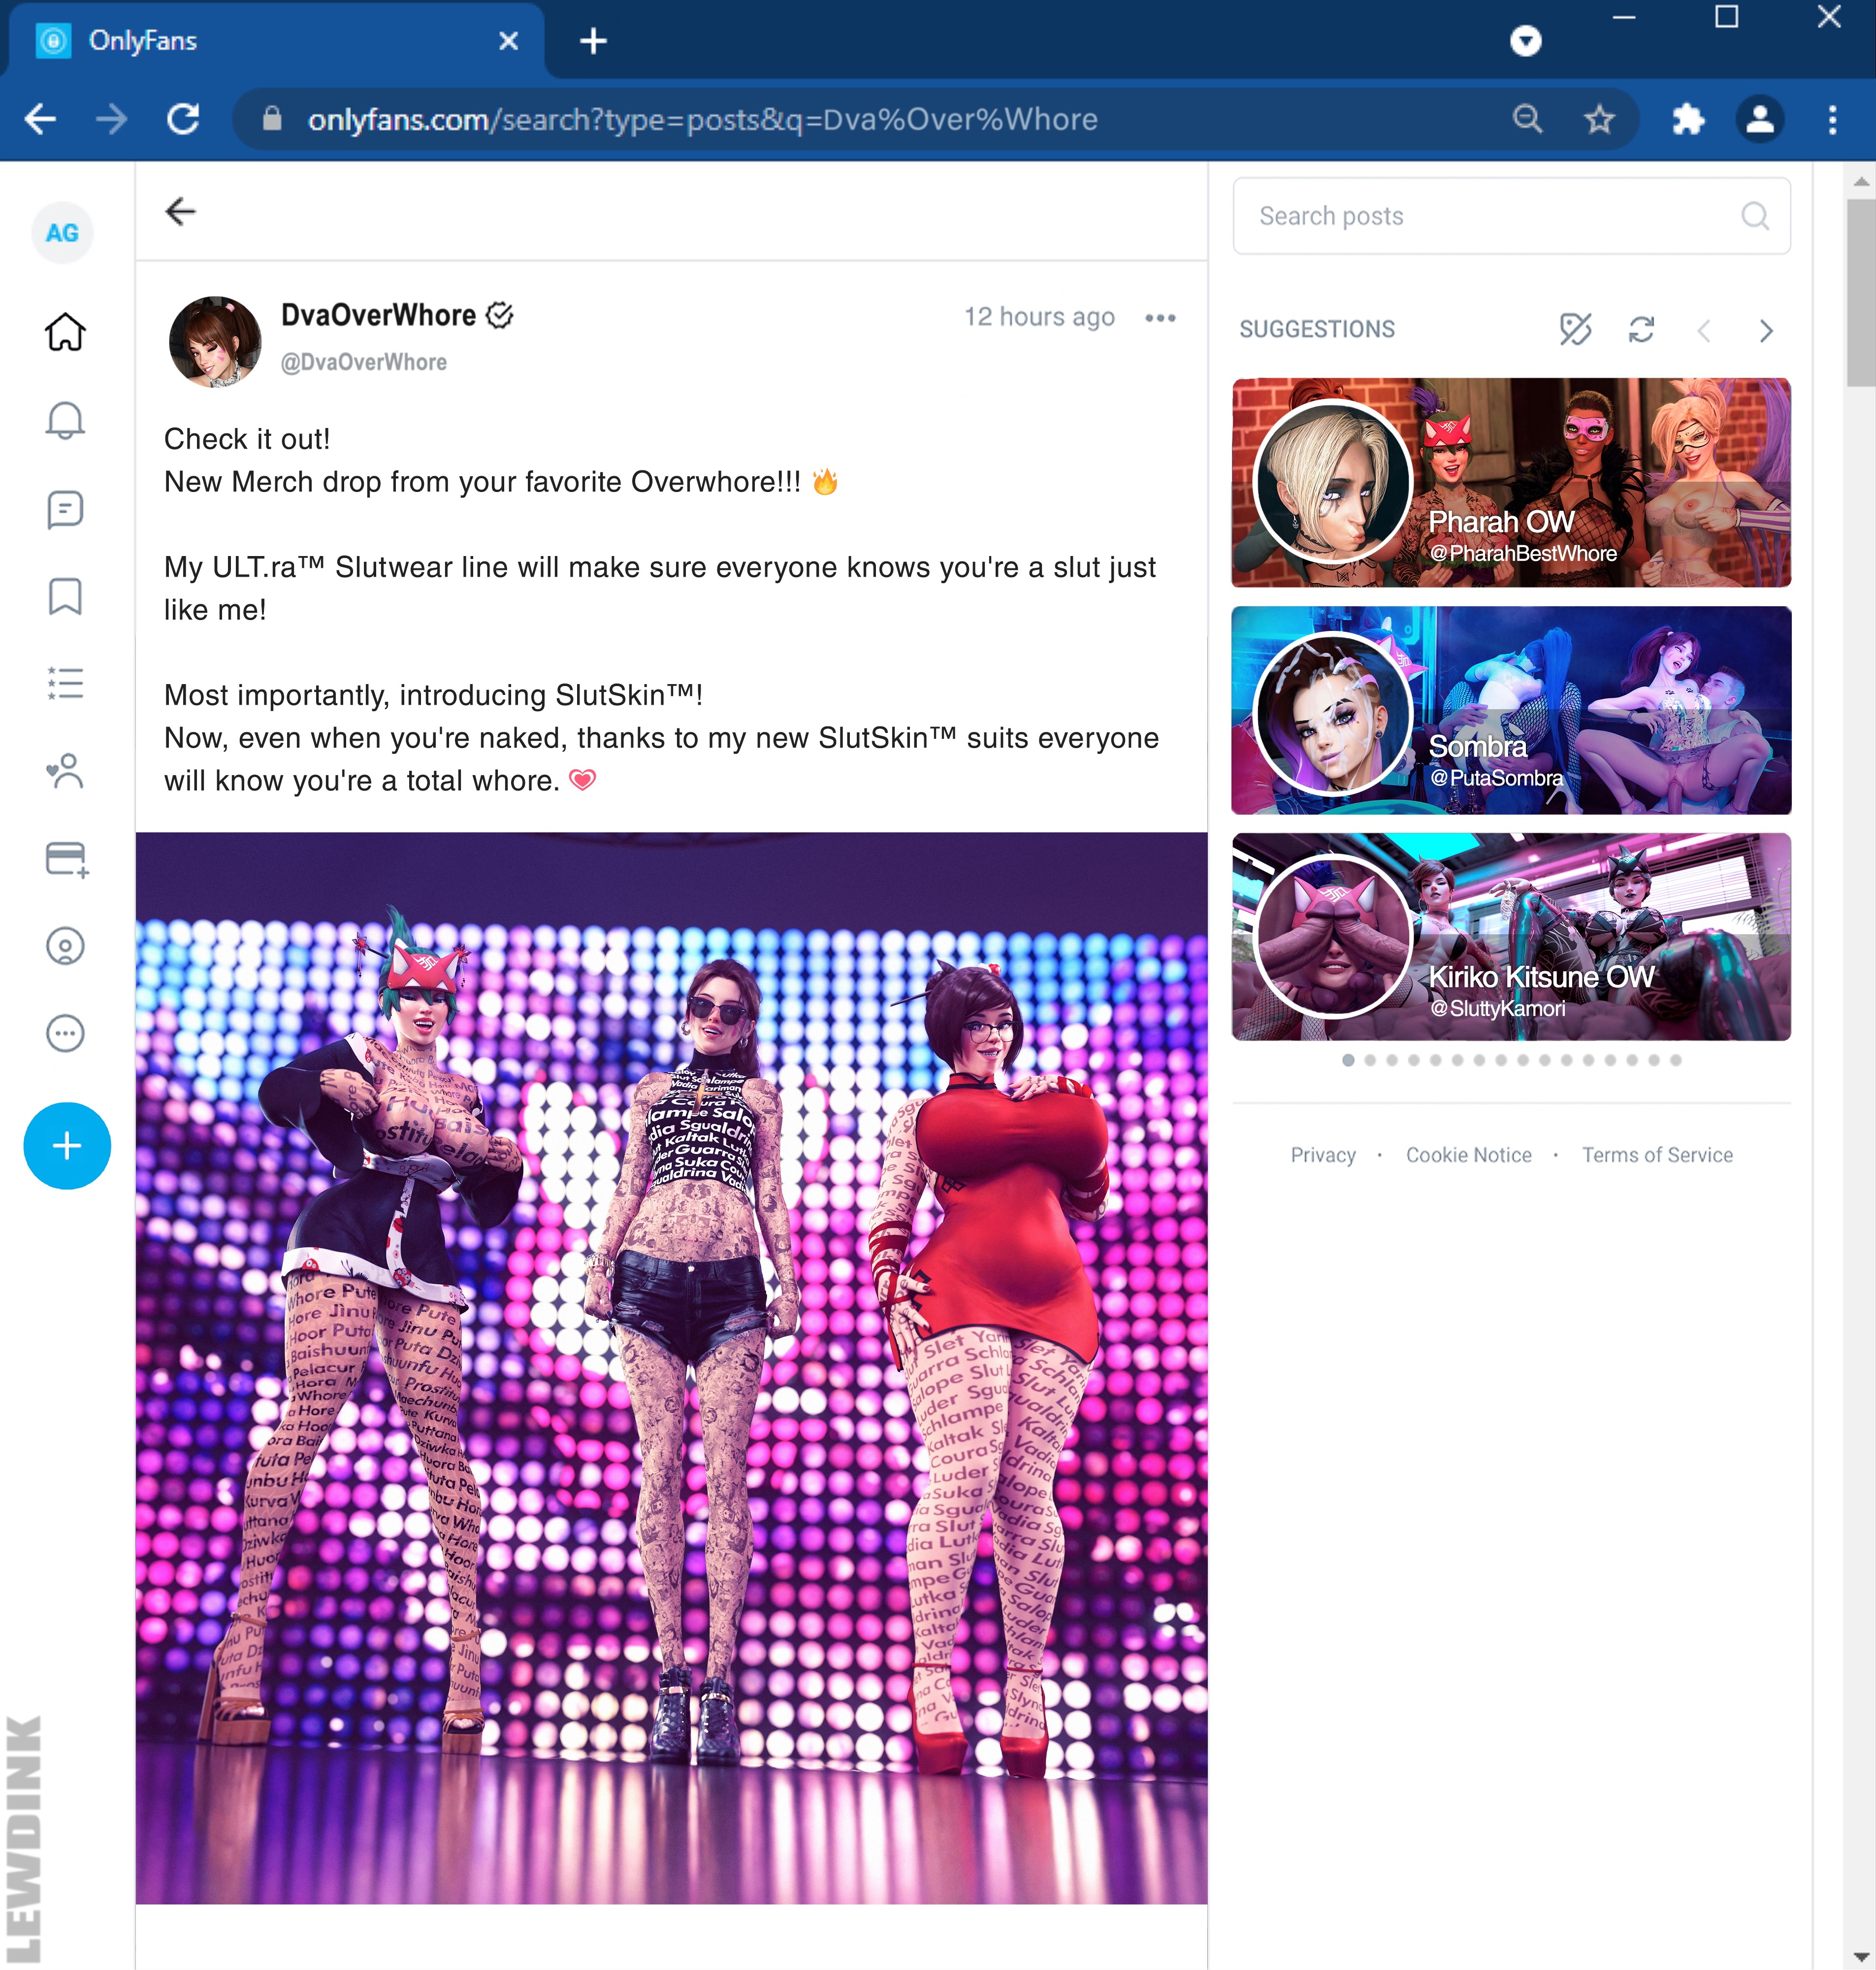Open the Lists icon in sidebar

click(x=65, y=684)
